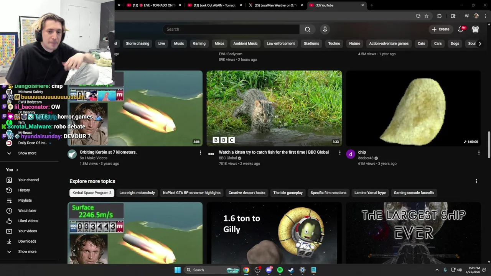Screen dimensions: 491x276
Task: Switch to the LIVE - TORNADO browser tab
Action: tap(153, 5)
